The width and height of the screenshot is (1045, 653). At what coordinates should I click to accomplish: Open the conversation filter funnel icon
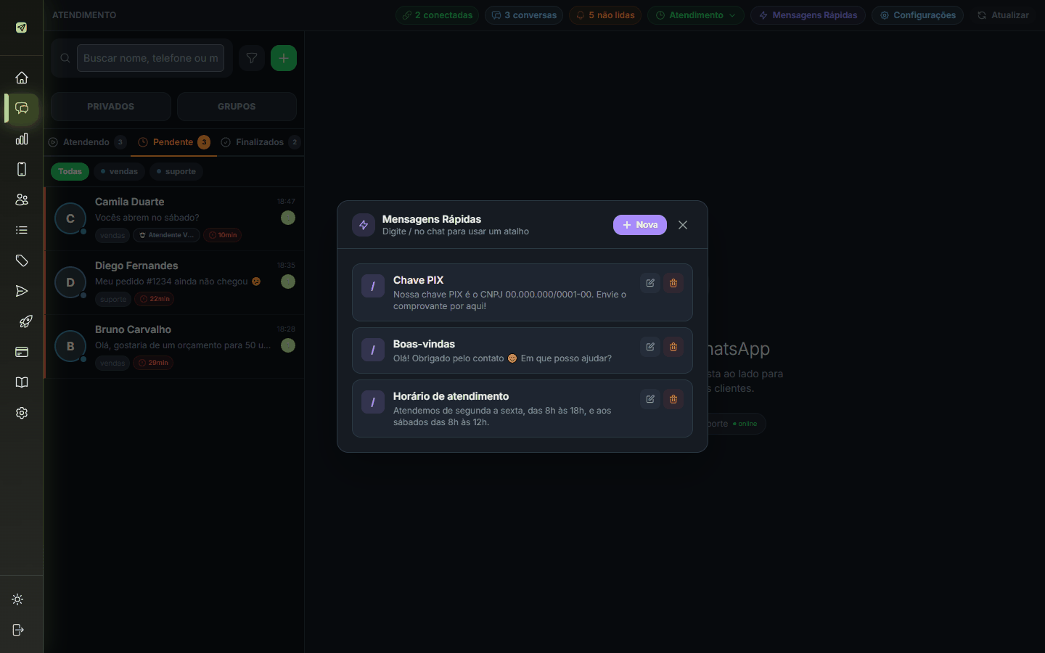(x=252, y=58)
